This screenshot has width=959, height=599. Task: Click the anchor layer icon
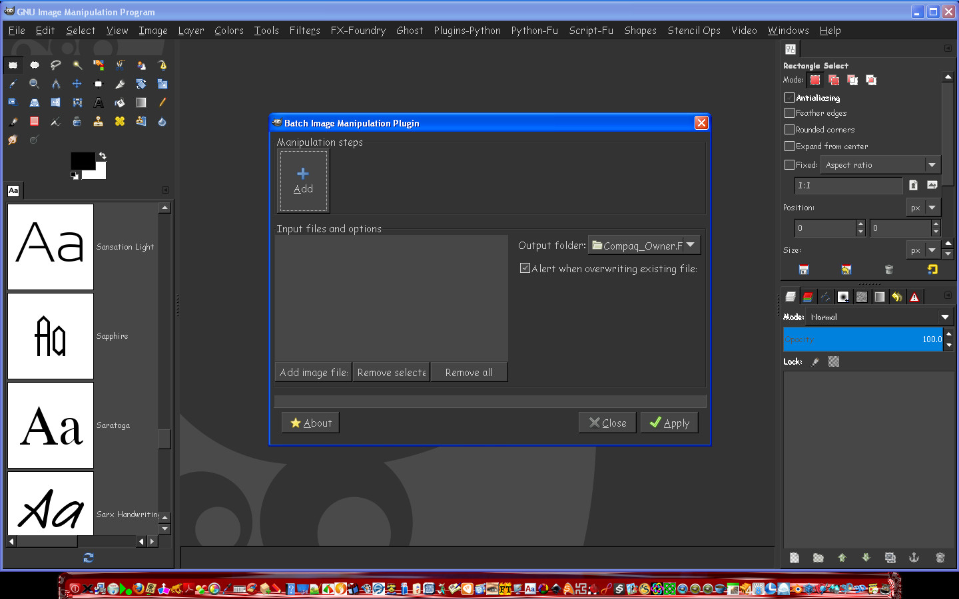(x=914, y=558)
